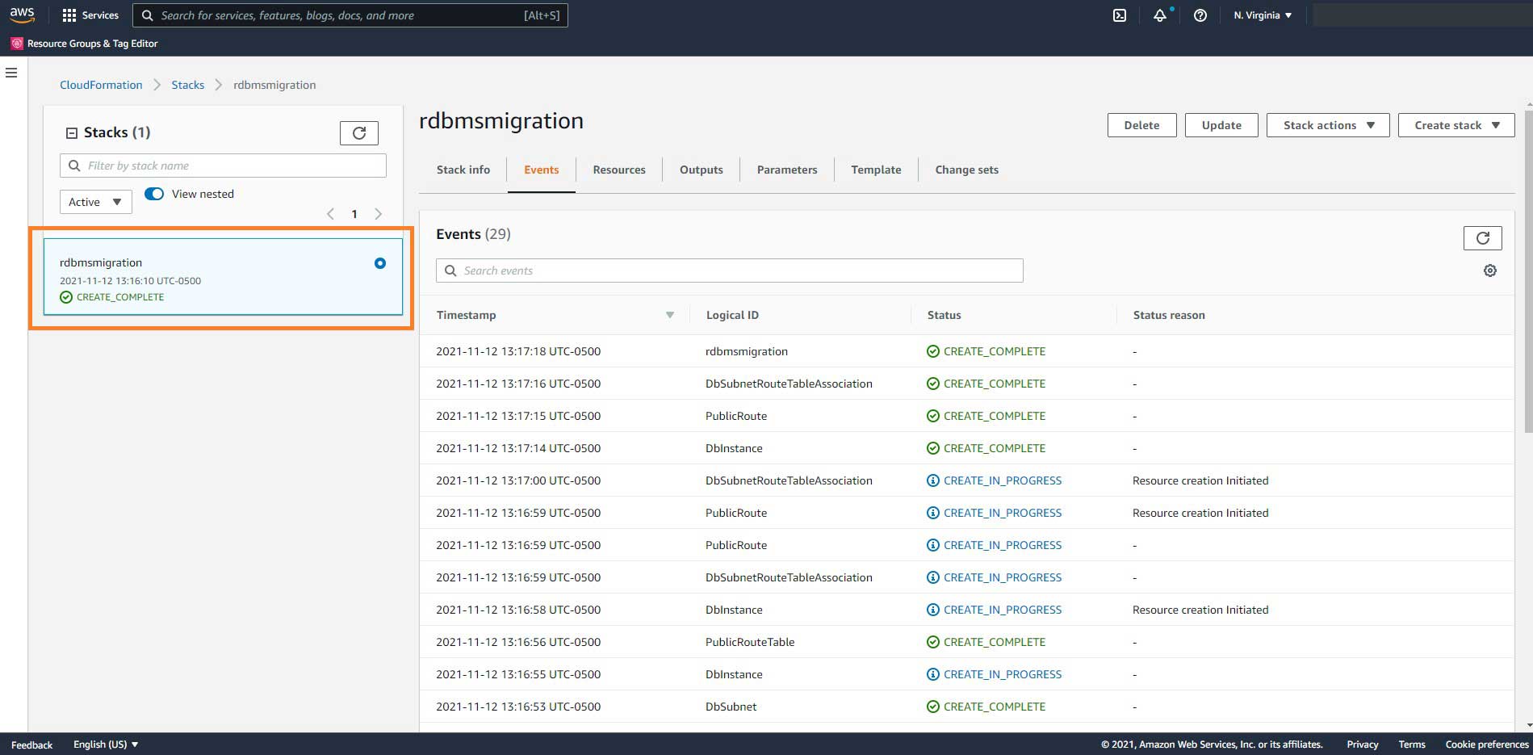Refresh the Events table
The width and height of the screenshot is (1533, 755).
pyautogui.click(x=1483, y=237)
